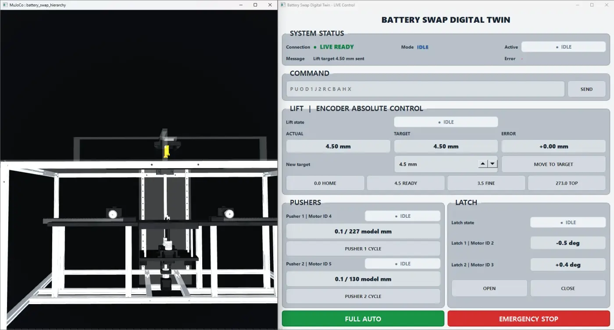The width and height of the screenshot is (614, 330).
Task: Click the Pusher 2 IDLE status indicator
Action: click(403, 264)
